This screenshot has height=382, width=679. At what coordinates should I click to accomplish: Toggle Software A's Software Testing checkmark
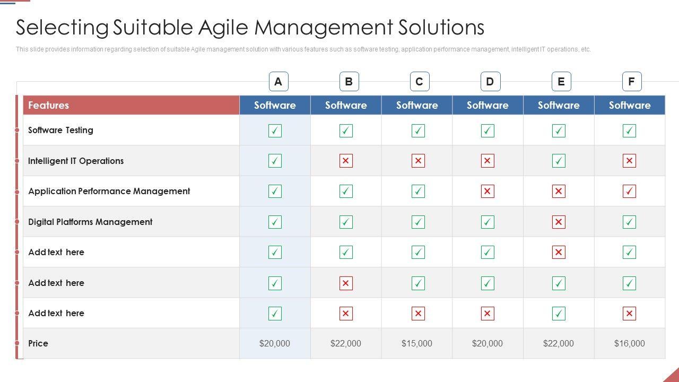click(x=275, y=131)
